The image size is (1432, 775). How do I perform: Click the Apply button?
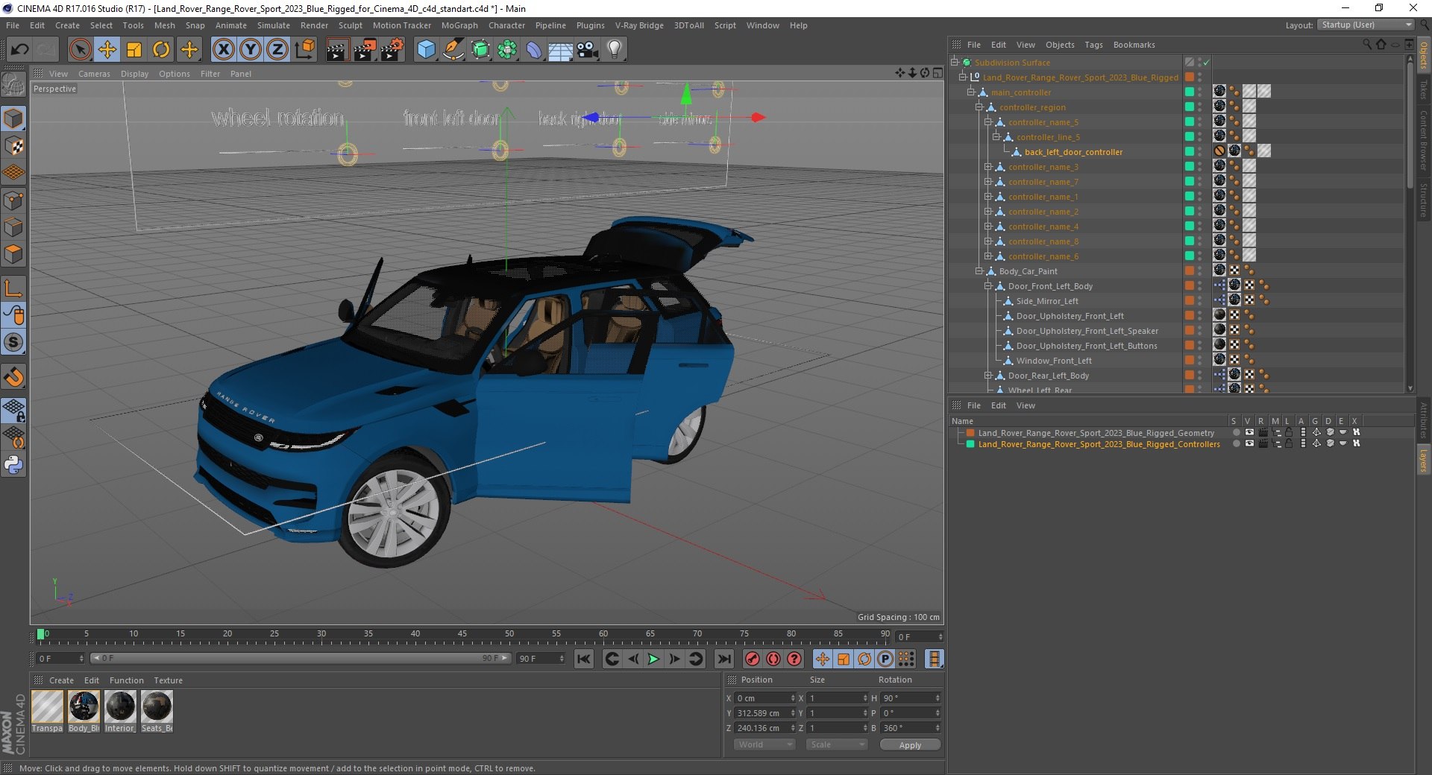pyautogui.click(x=910, y=745)
